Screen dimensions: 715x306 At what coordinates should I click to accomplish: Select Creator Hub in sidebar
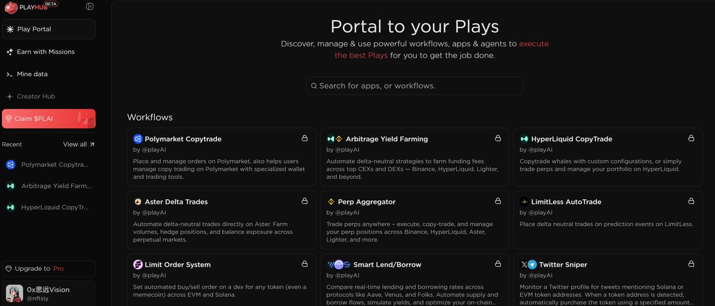[36, 96]
